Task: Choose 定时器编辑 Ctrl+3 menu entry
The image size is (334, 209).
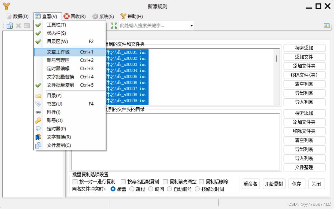Action: coord(69,68)
